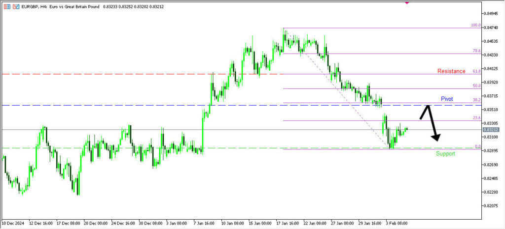
Task: Click the 17 Jan 16:00 time axis label
Action: coord(287,223)
